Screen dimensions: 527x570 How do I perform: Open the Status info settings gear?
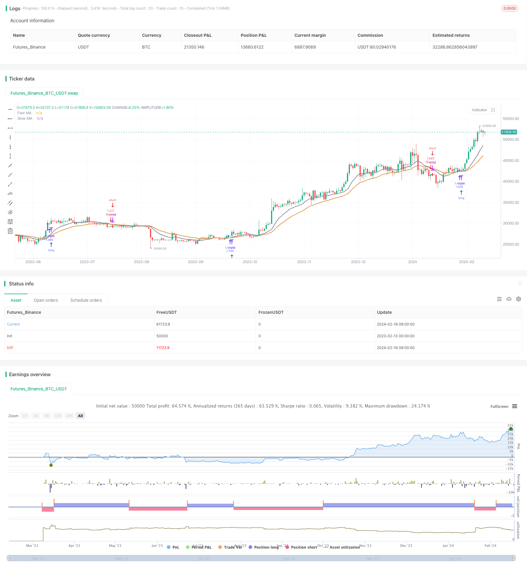tap(519, 299)
